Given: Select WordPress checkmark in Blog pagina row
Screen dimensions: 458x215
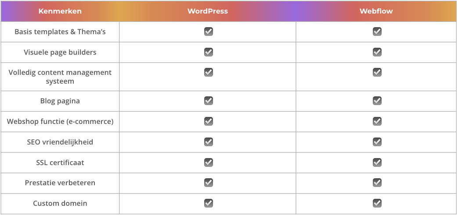Looking at the screenshot, I should pos(208,101).
